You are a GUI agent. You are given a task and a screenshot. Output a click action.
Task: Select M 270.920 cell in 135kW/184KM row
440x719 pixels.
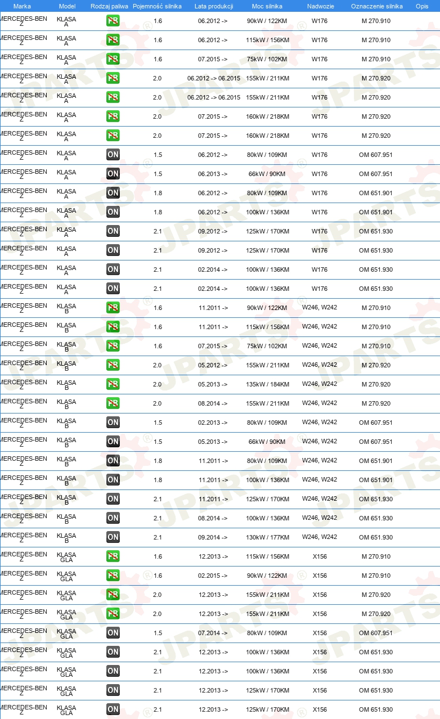click(376, 384)
